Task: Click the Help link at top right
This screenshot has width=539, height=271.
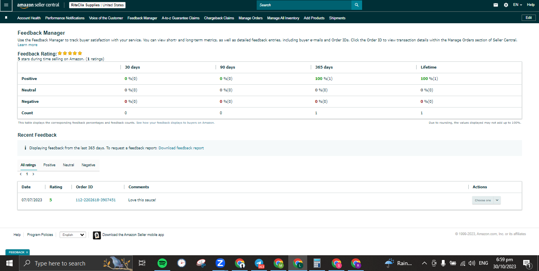Action: (531, 5)
